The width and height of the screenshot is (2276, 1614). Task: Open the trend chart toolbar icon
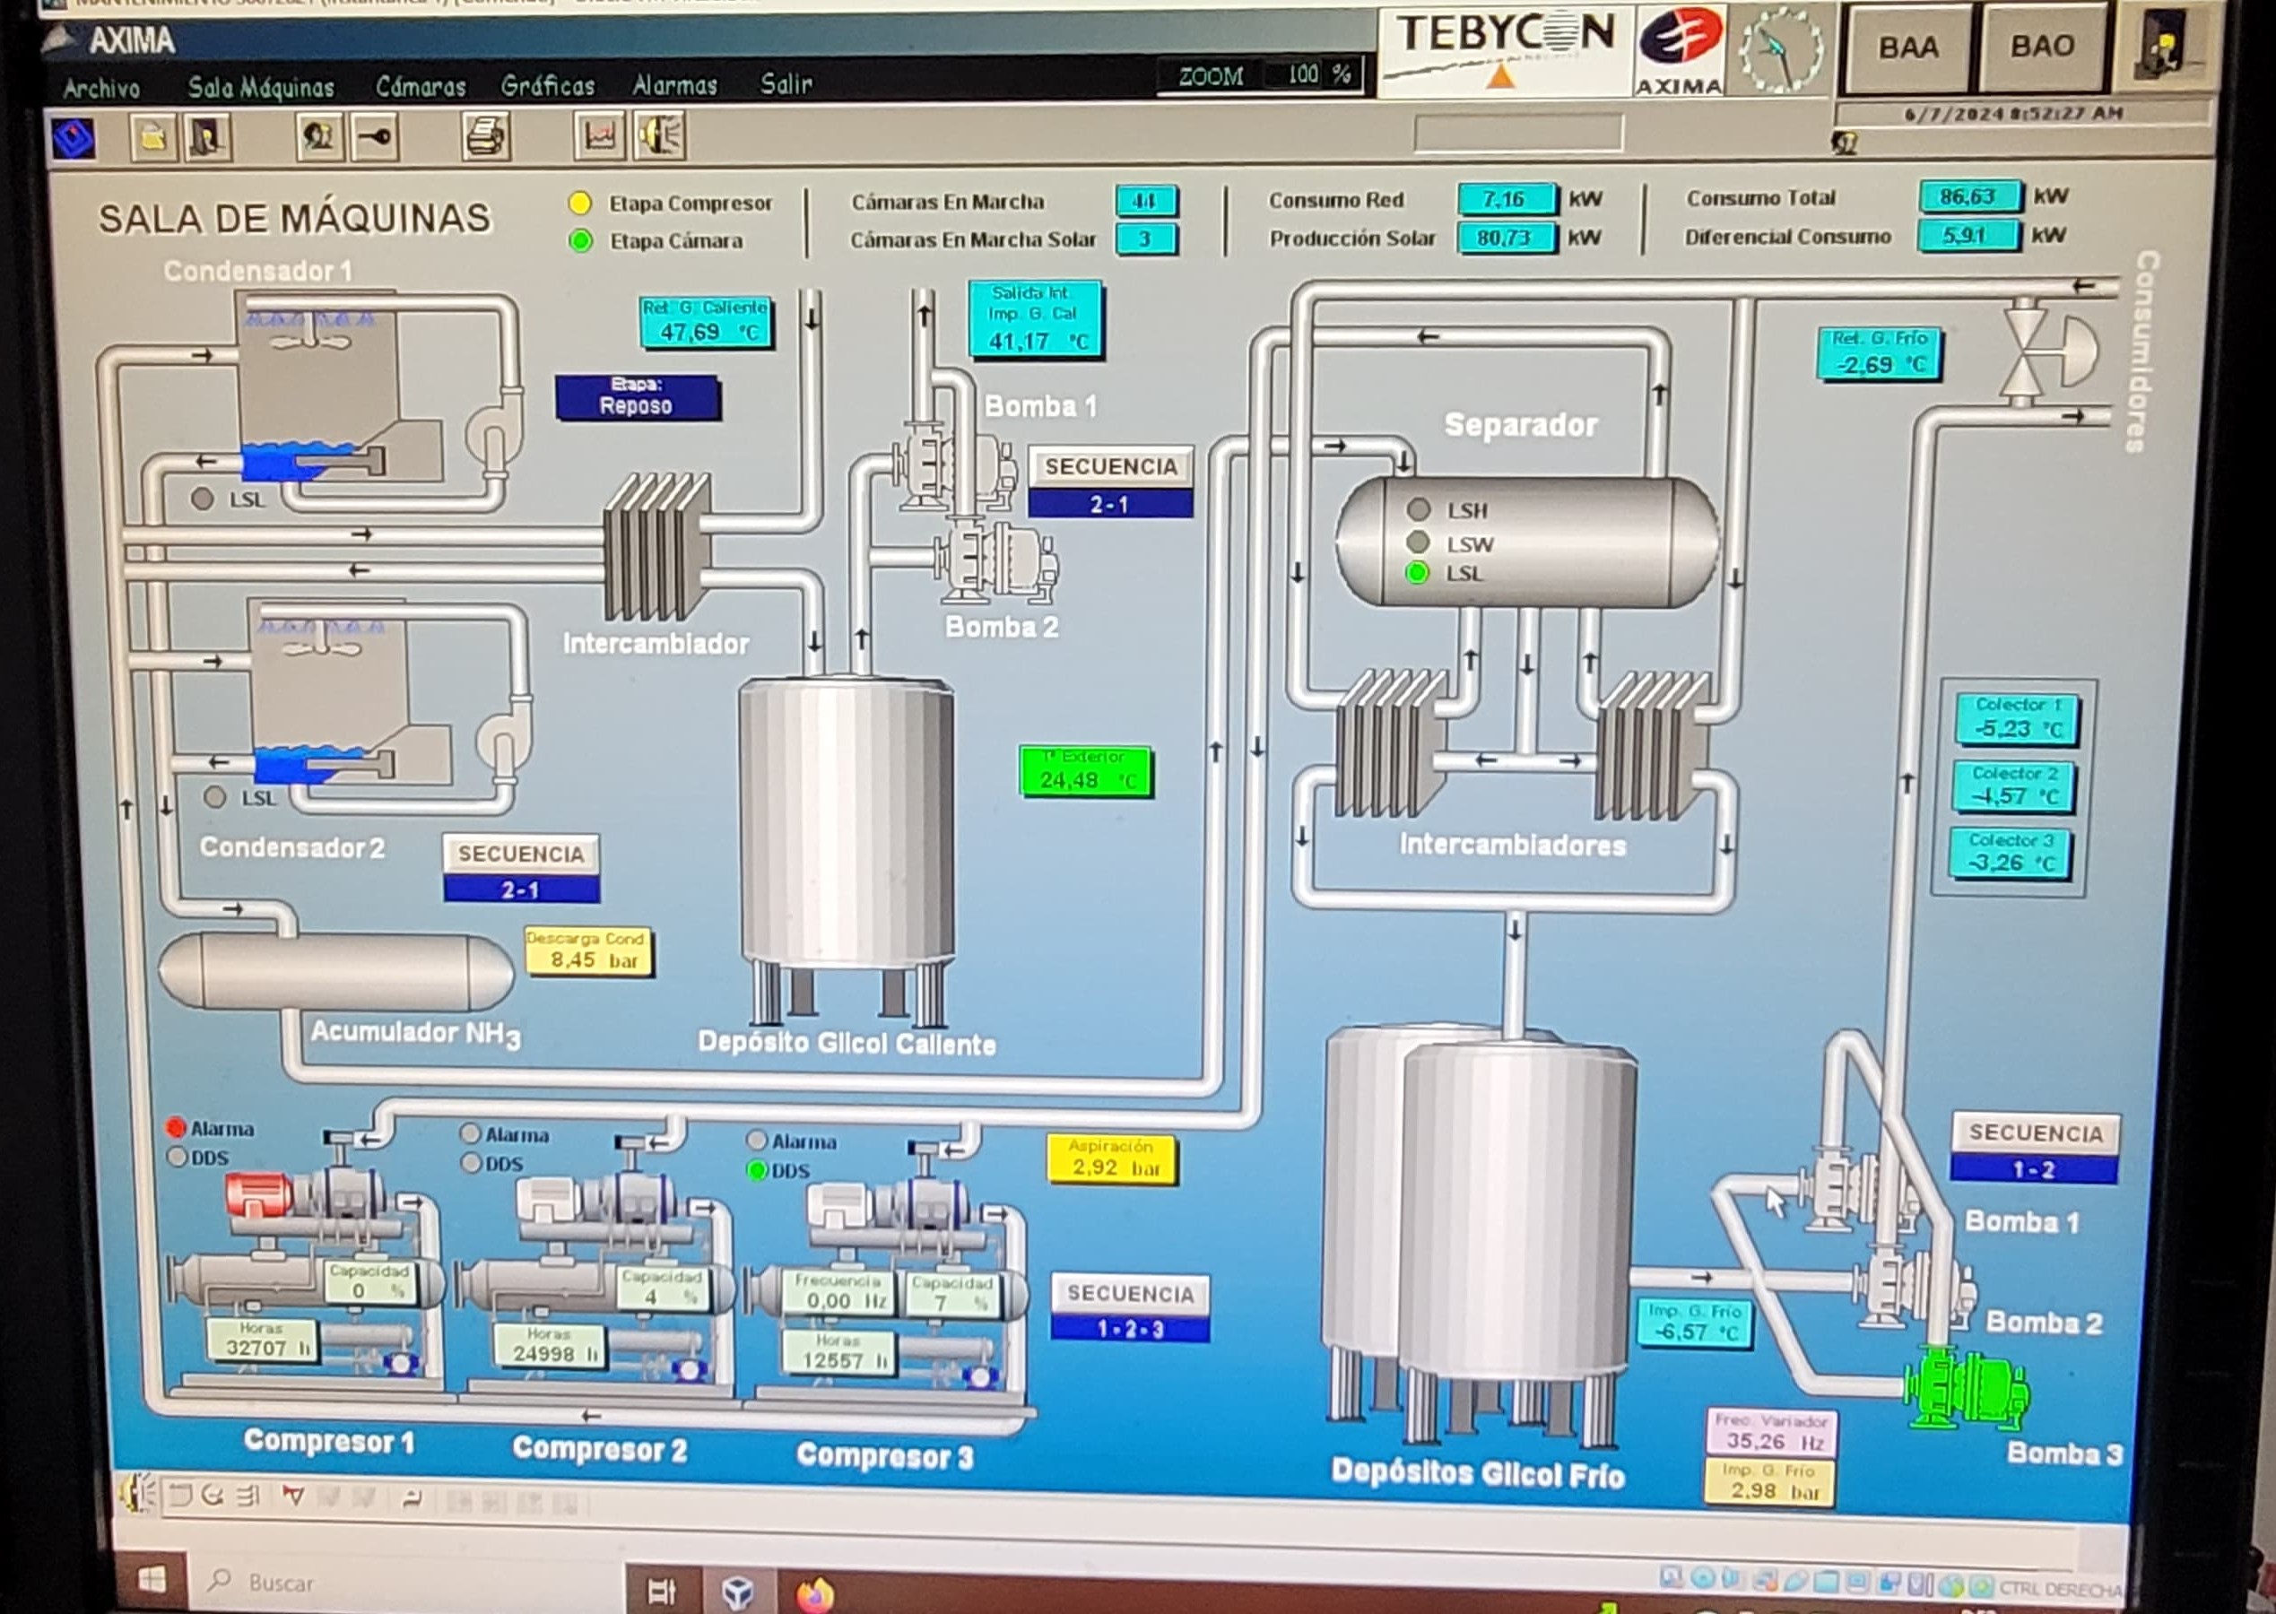pos(599,135)
